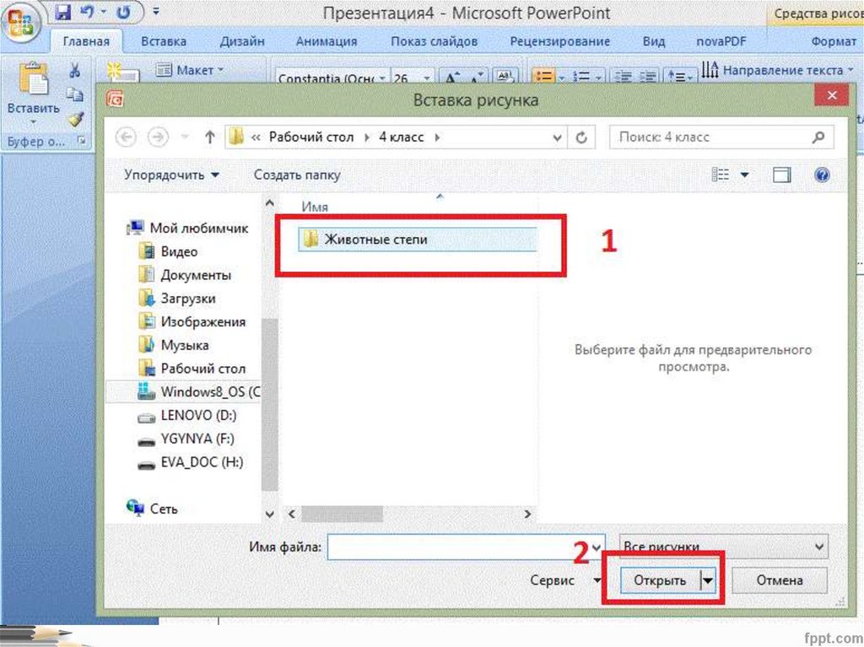Open the Документы folder
864x647 pixels.
click(186, 275)
